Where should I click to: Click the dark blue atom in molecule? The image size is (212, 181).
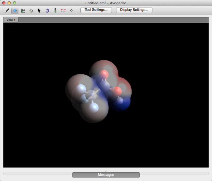[x=120, y=100]
